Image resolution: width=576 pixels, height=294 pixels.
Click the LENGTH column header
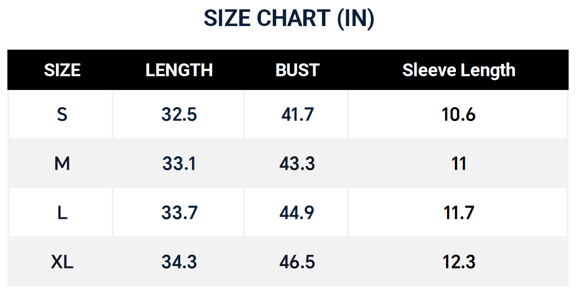[179, 70]
